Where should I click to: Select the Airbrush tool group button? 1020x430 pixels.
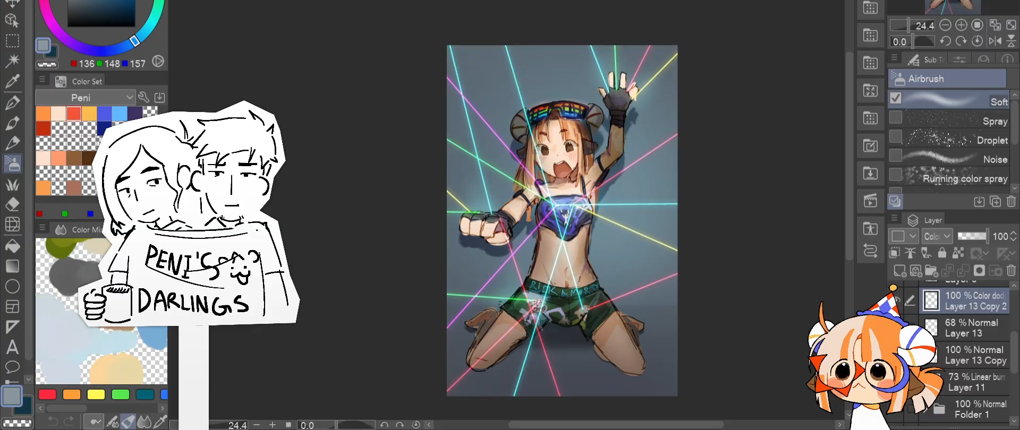(947, 79)
